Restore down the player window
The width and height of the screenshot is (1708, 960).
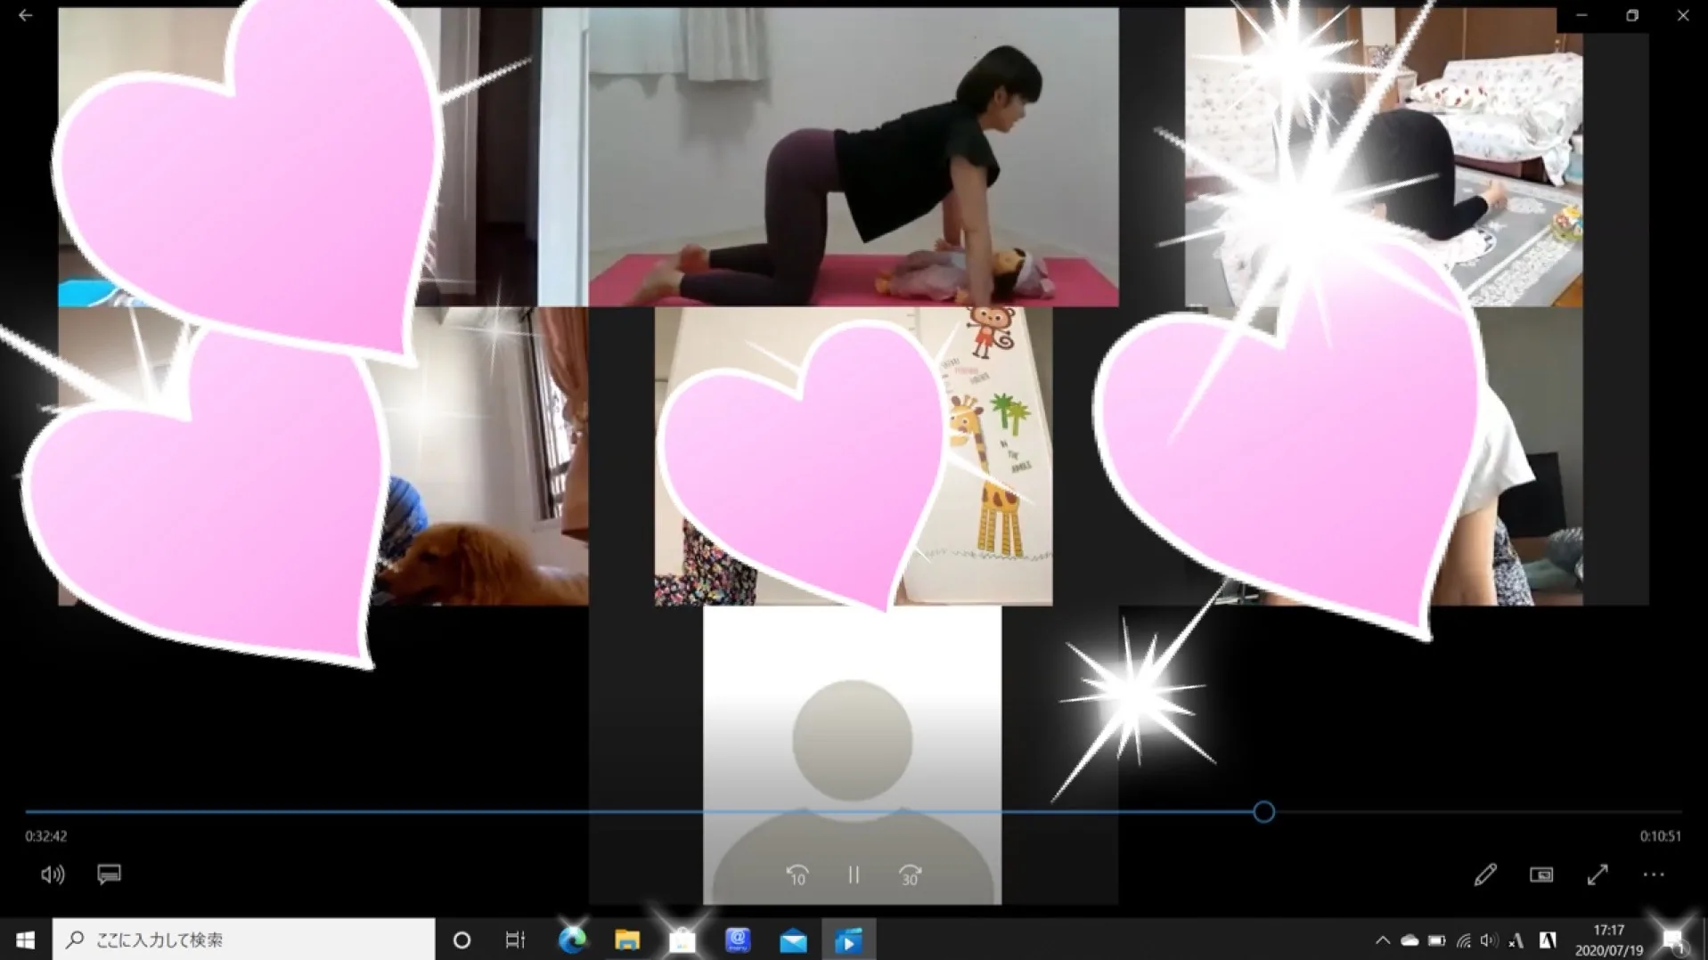click(1632, 15)
